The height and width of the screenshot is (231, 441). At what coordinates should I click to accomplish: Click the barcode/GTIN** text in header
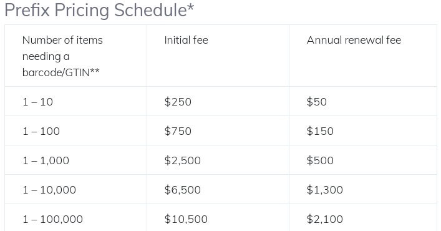(x=61, y=72)
